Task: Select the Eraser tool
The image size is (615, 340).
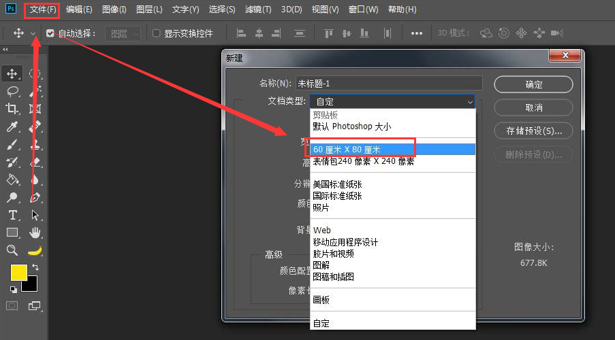Action: coord(35,162)
